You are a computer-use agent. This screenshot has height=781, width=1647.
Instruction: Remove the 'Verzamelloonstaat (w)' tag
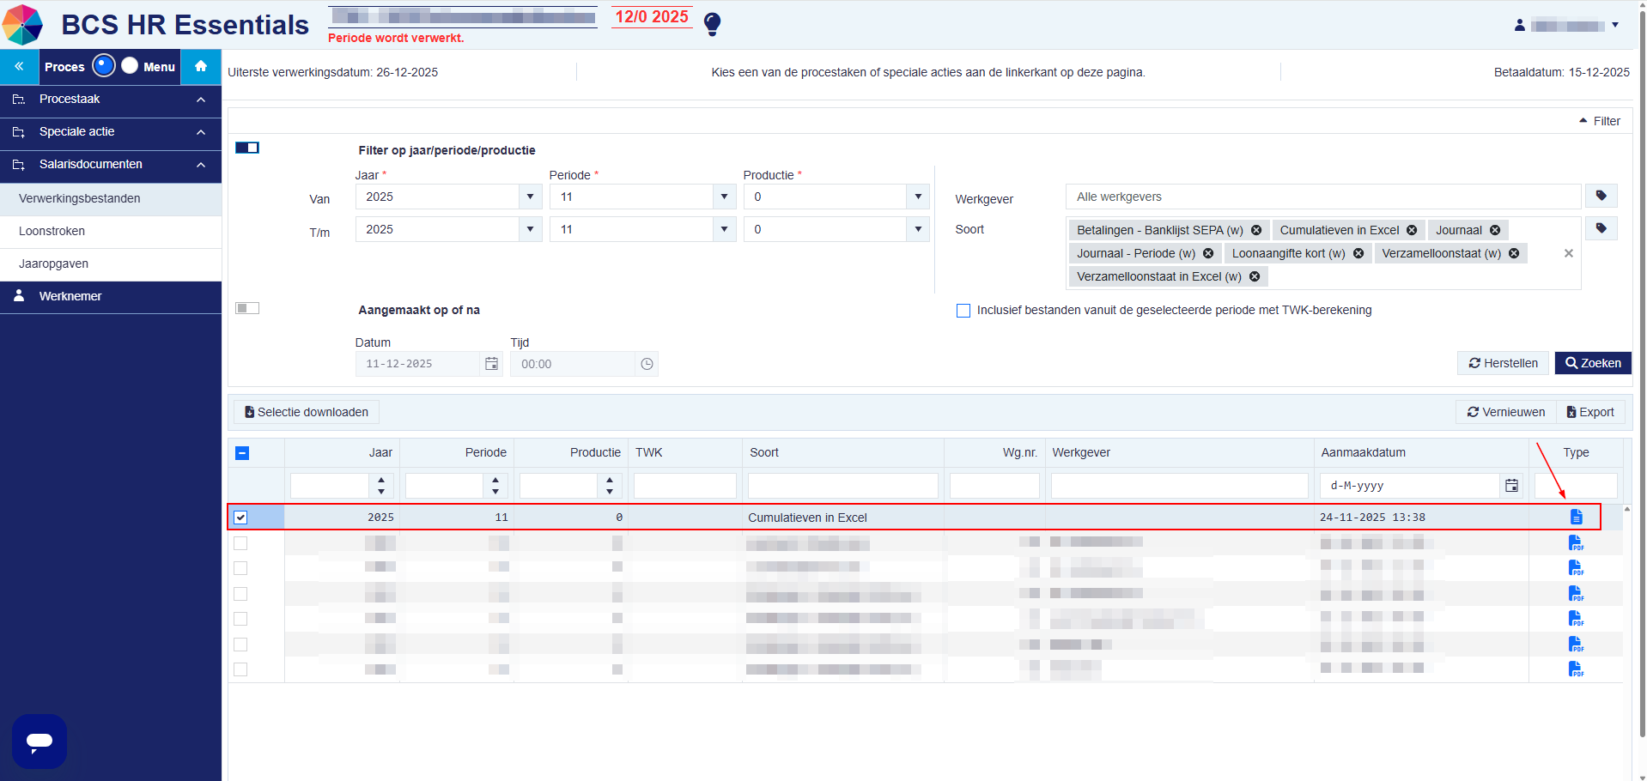coord(1514,253)
